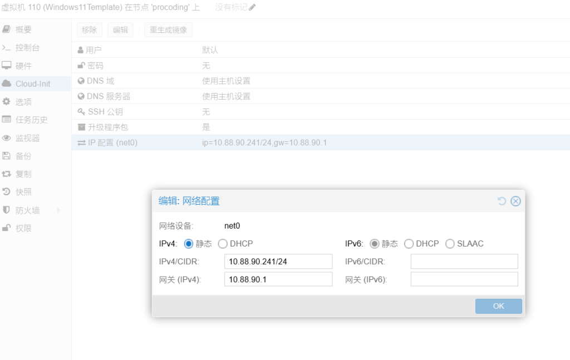Click the 重生成镜像 button
The image size is (570, 360).
[x=168, y=30]
